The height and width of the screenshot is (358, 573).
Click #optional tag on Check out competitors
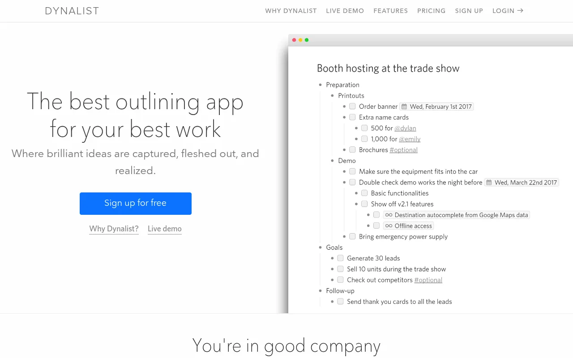(428, 280)
